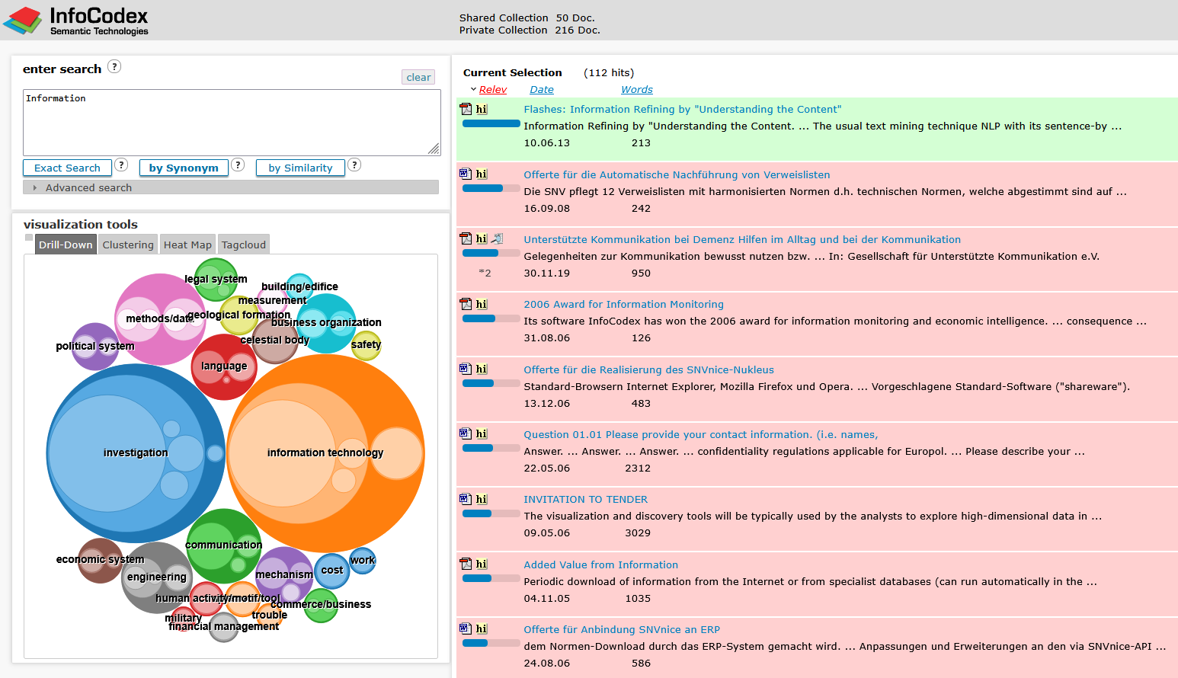Click the help icon next to Exact Search
This screenshot has height=678, width=1178.
click(121, 165)
